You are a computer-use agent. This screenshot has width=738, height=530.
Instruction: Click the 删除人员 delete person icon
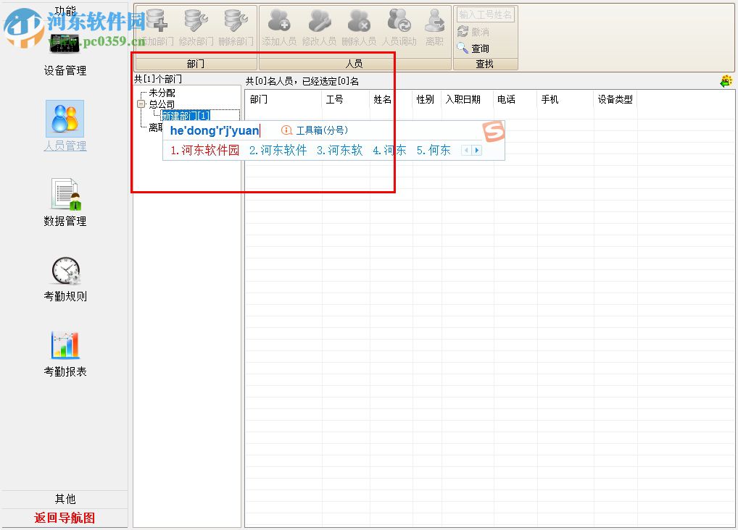359,20
